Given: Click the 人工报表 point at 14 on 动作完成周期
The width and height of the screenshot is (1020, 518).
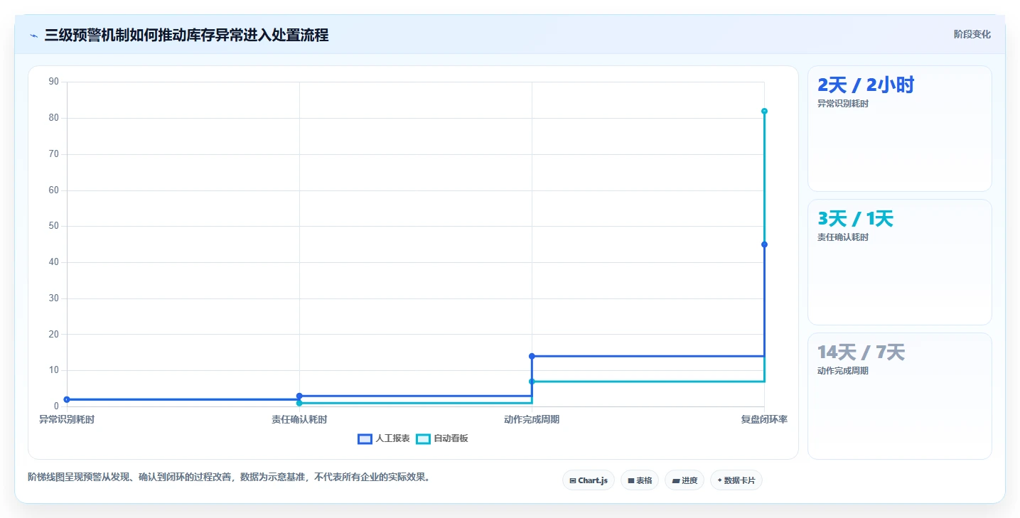Looking at the screenshot, I should pos(532,356).
